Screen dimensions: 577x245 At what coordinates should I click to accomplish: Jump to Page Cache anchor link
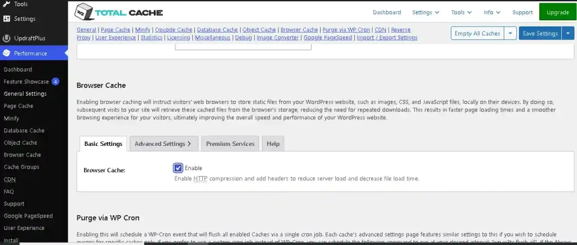116,30
